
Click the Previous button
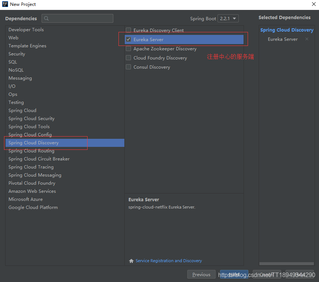[x=201, y=275]
